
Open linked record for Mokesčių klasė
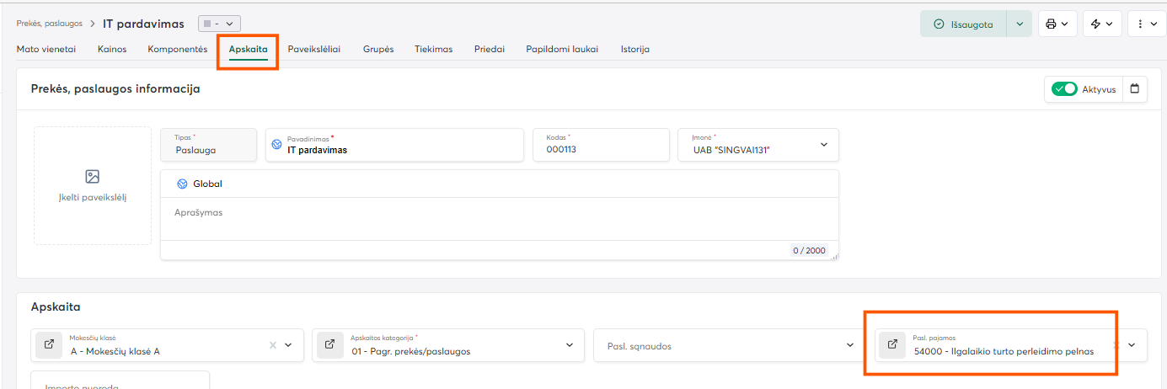click(49, 344)
